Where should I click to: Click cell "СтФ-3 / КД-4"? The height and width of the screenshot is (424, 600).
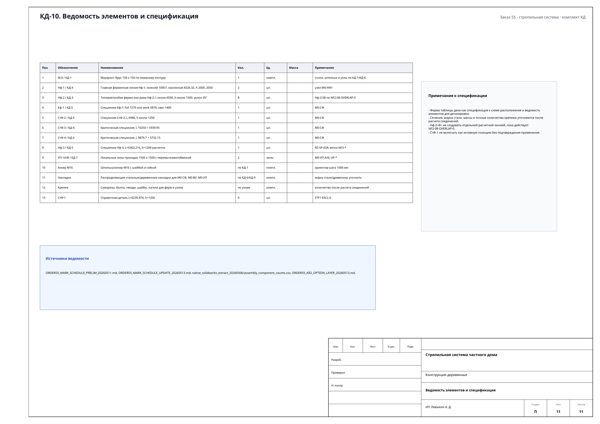coord(77,128)
